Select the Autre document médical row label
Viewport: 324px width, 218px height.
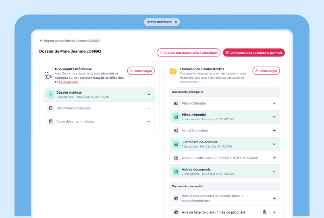pos(75,122)
